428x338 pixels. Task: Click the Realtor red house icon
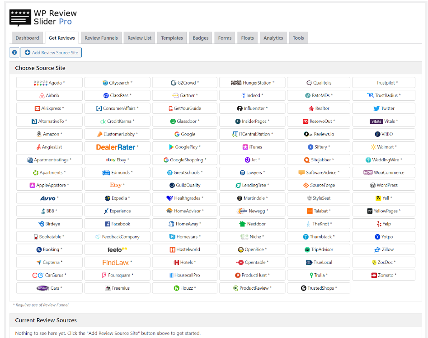311,108
